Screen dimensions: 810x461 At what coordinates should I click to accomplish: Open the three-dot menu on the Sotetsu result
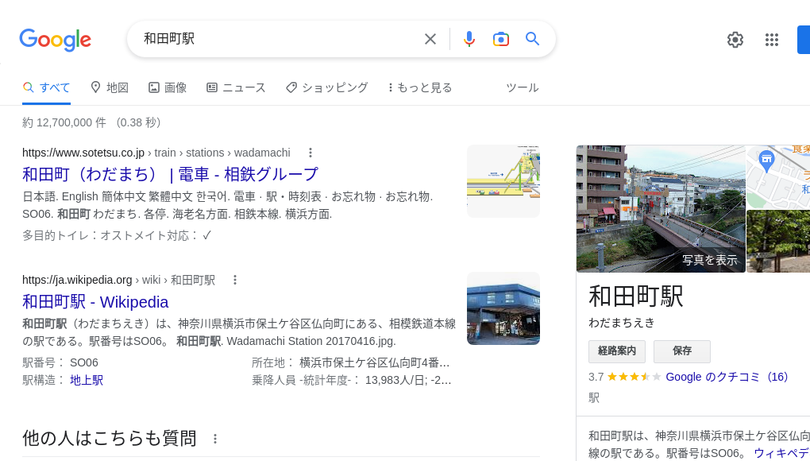tap(310, 153)
